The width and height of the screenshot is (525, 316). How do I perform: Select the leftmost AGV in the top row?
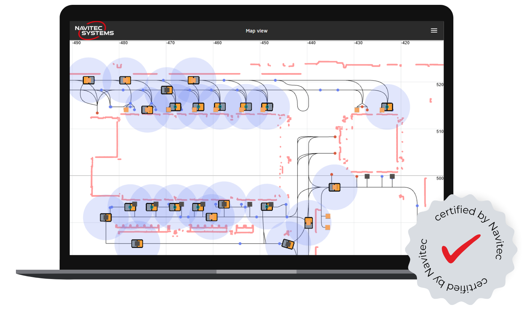(x=89, y=80)
